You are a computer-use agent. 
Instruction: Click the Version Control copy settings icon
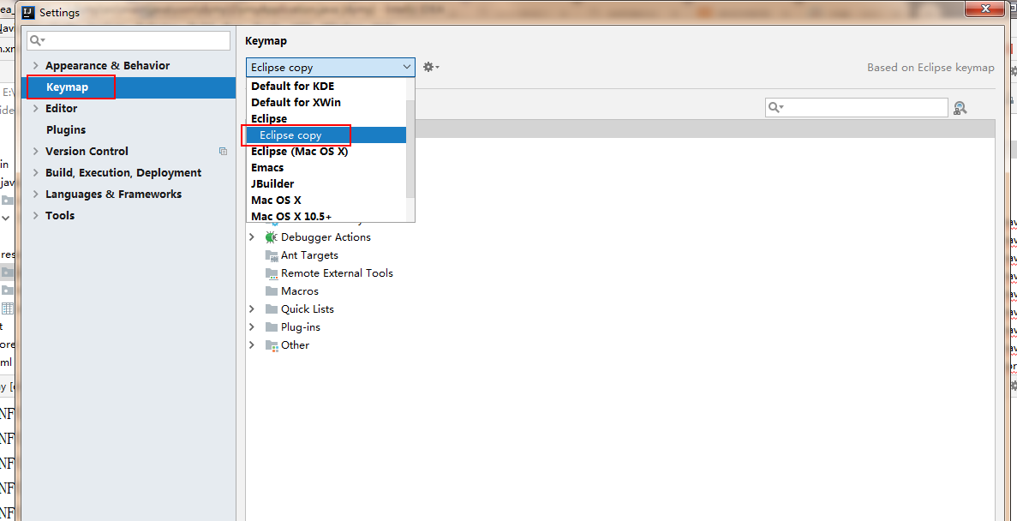point(223,151)
